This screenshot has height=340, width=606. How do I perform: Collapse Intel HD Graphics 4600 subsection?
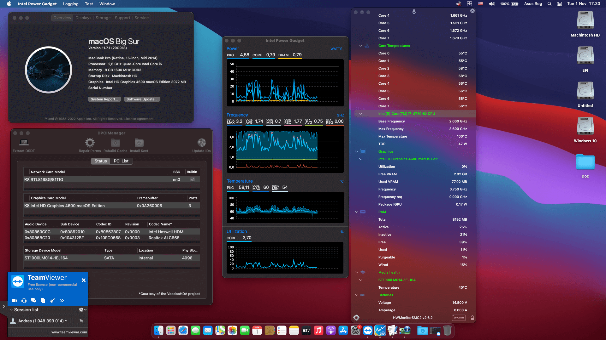(361, 159)
